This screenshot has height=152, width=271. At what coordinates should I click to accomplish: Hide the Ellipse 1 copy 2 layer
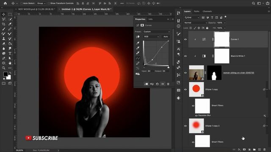[185, 126]
